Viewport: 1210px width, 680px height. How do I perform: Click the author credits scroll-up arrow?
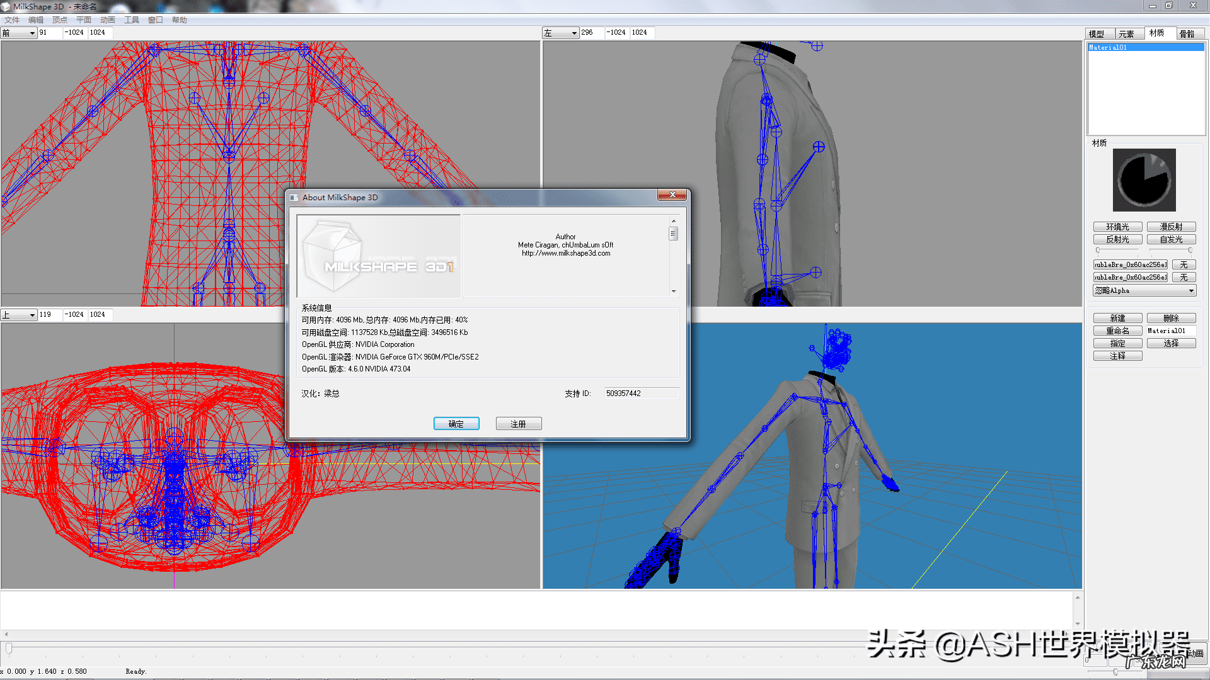coord(674,221)
